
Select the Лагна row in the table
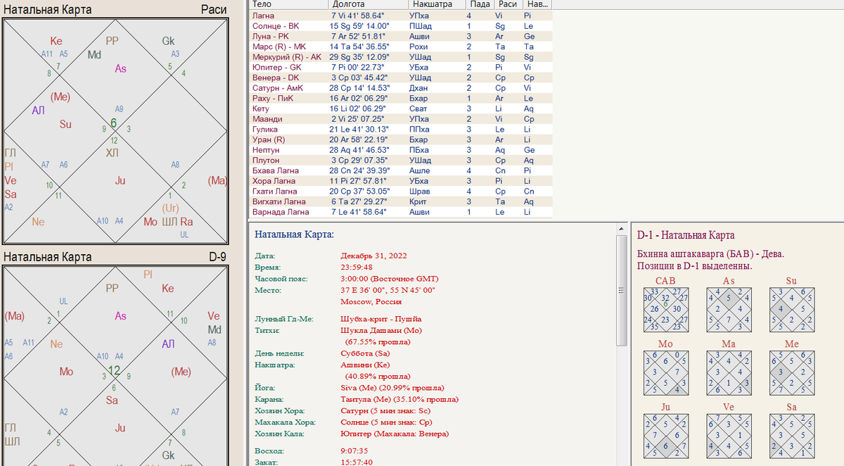coord(401,15)
